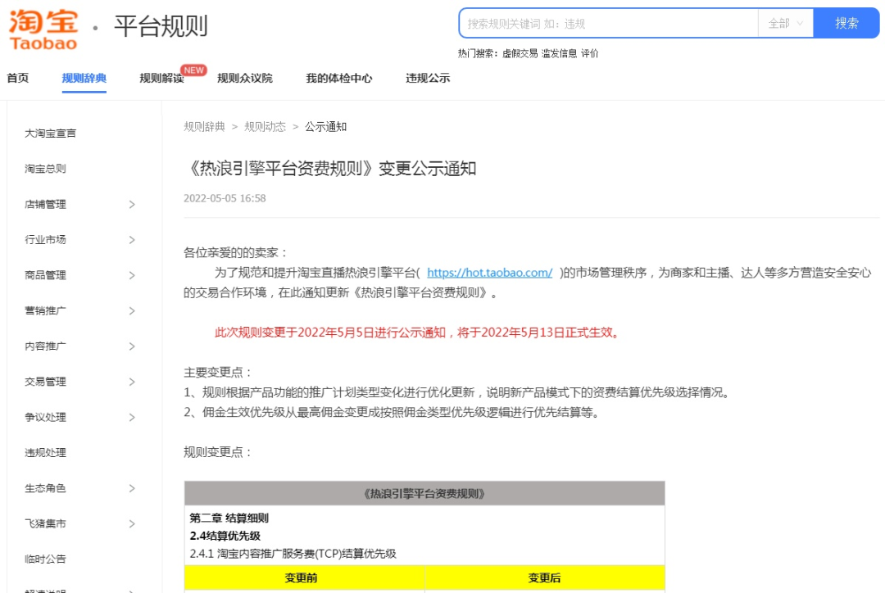Image resolution: width=885 pixels, height=593 pixels.
Task: Click the date 2022-05-05 16:58
Action: click(225, 198)
